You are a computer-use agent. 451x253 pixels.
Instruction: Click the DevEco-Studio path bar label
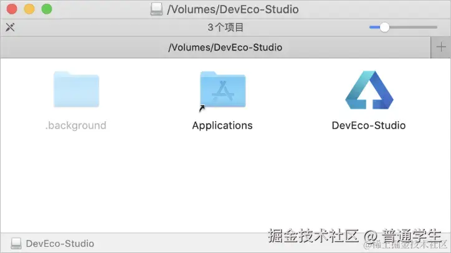(60, 244)
